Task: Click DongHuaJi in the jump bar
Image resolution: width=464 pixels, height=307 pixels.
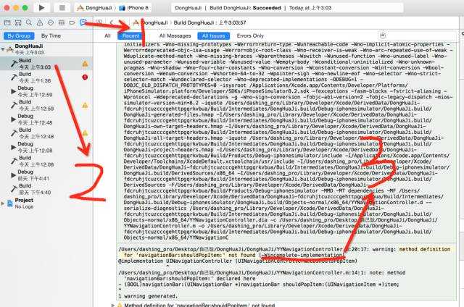Action: [x=154, y=22]
